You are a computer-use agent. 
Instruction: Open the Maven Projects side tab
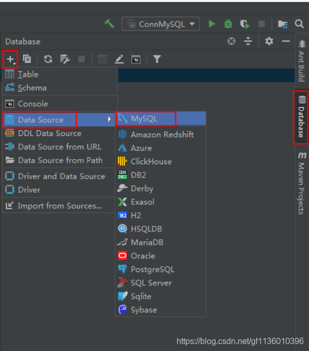pos(302,183)
